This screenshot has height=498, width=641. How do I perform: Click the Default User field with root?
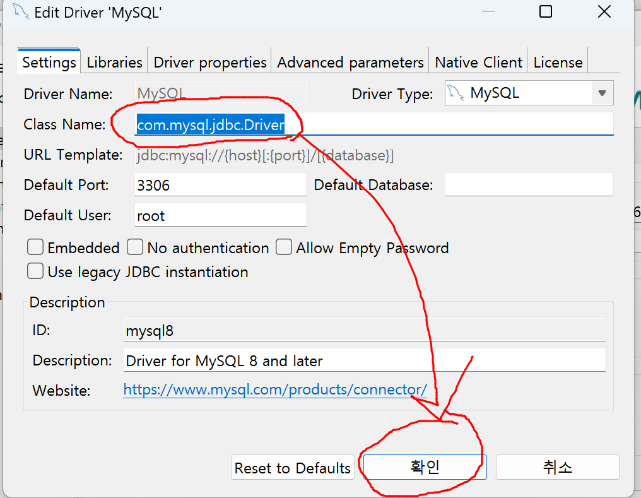[x=220, y=215]
